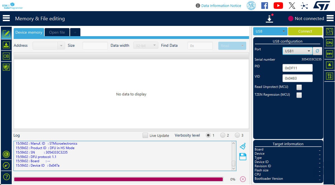Toggle the Live Update checkbox
This screenshot has width=335, height=185.
[145, 135]
